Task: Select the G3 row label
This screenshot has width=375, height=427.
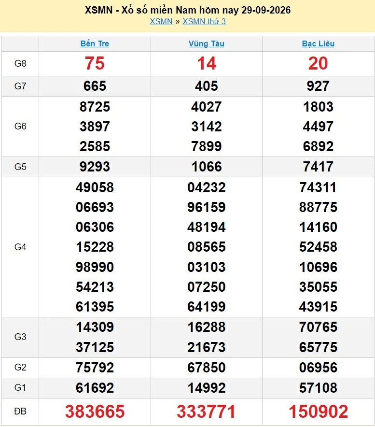Action: (20, 337)
